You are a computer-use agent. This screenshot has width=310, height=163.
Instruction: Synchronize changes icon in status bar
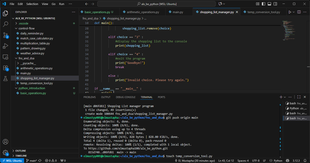[x=40, y=161]
